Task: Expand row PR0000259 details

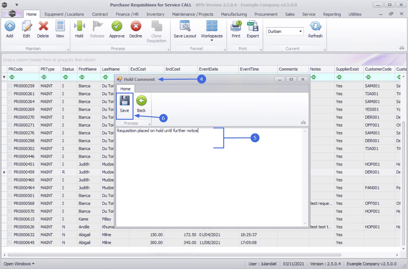Action: [10, 86]
